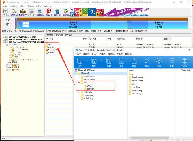
Task: Start the 快速分区 quick partition tool
Action: [x=31, y=12]
